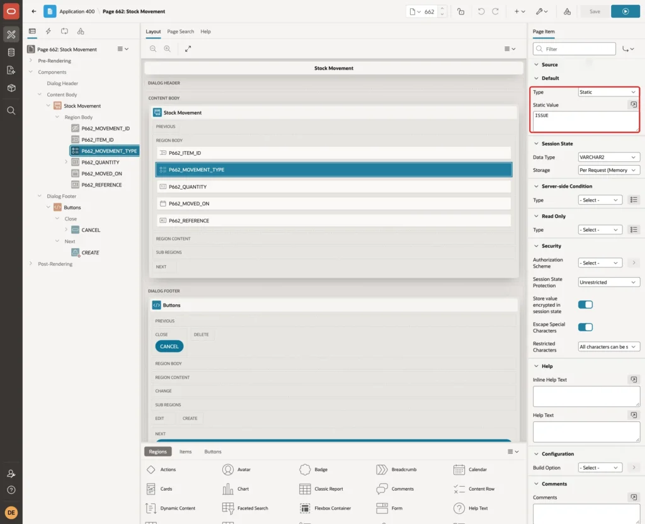645x524 pixels.
Task: Open SQL Workshop database icon in sidebar
Action: click(11, 52)
